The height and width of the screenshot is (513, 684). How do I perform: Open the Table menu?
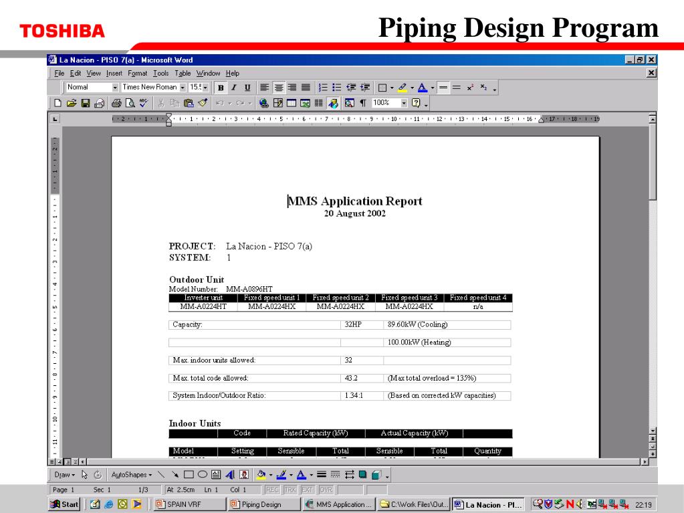(183, 74)
